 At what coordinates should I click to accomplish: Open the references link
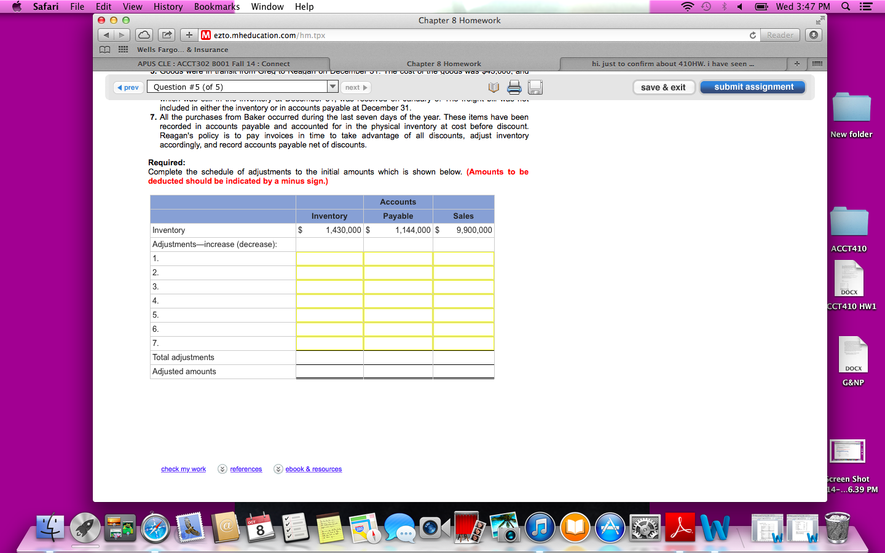point(246,469)
